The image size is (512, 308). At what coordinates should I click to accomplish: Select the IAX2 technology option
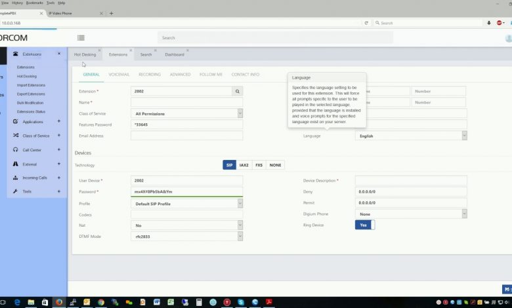244,165
